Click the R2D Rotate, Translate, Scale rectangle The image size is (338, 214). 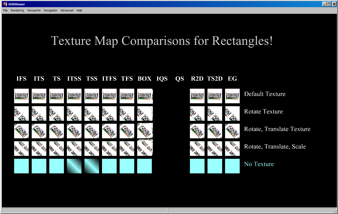(x=197, y=148)
